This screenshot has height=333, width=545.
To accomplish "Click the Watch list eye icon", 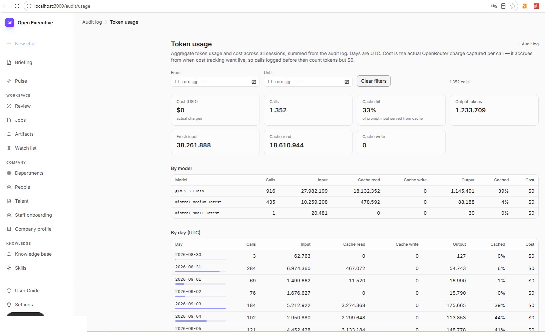I will [9, 148].
